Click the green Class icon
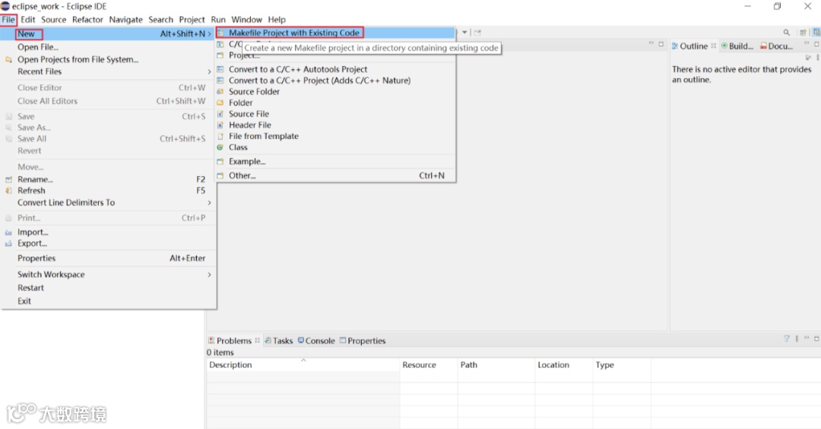 pyautogui.click(x=220, y=147)
